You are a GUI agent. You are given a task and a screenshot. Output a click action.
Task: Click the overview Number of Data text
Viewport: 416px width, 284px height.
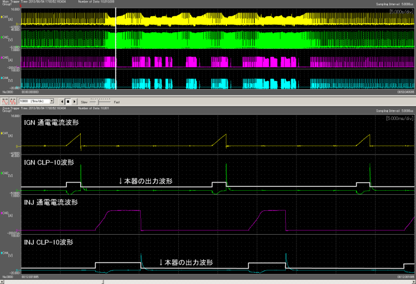[x=96, y=2]
